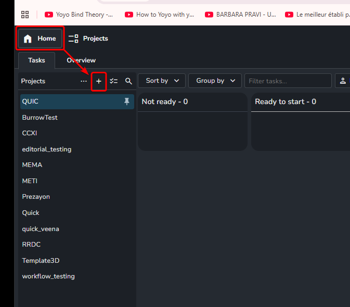Switch to the Overview tab
The width and height of the screenshot is (350, 307).
[81, 60]
